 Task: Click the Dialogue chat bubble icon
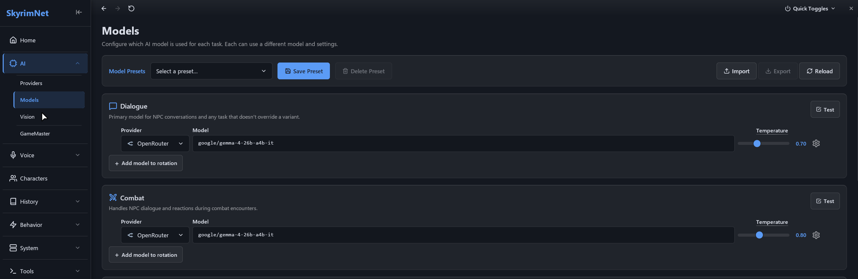pos(113,106)
